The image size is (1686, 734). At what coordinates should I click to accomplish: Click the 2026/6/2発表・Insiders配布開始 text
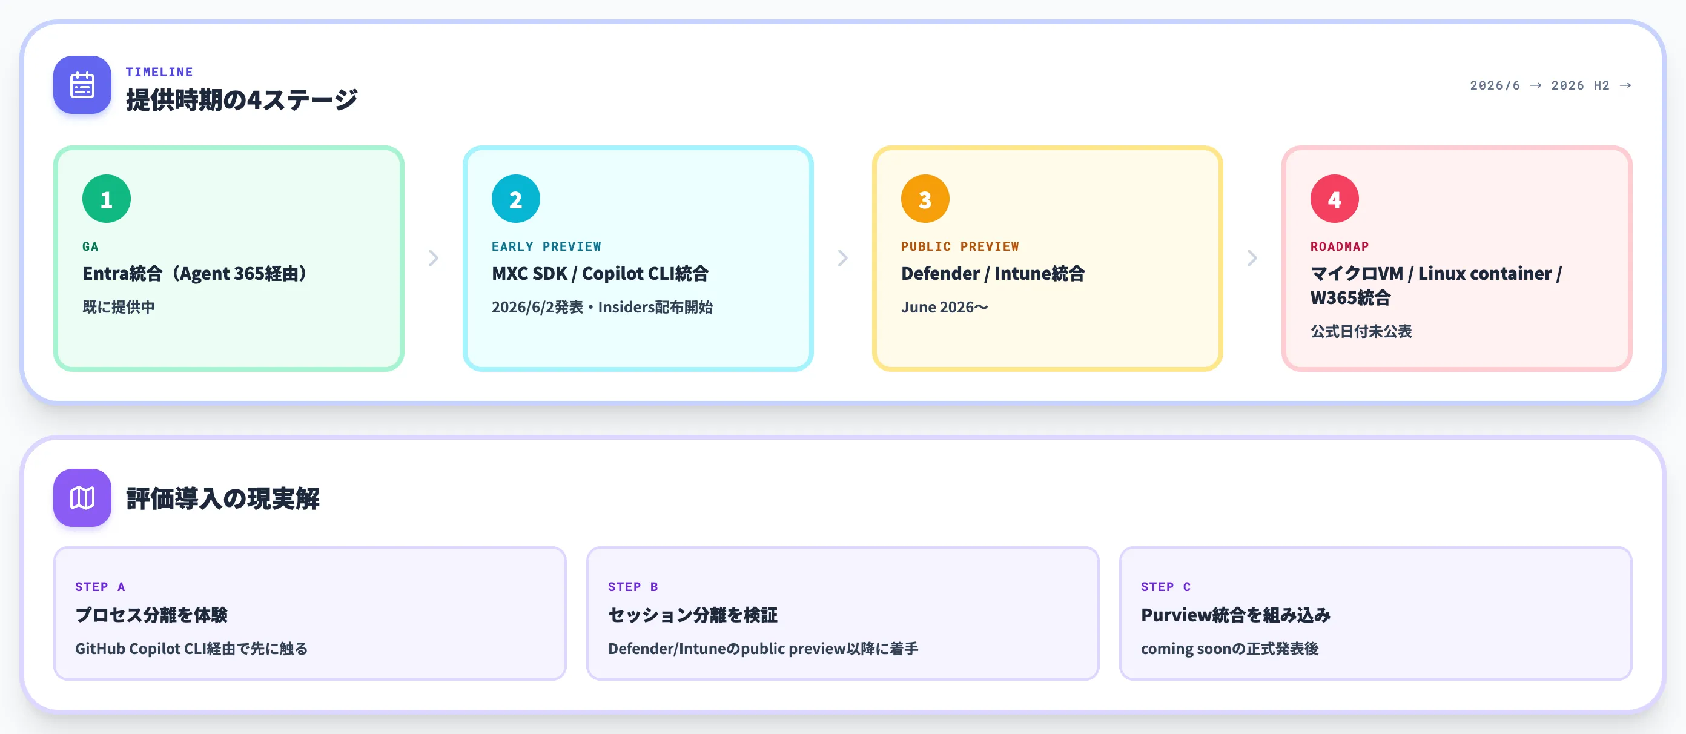(x=602, y=307)
